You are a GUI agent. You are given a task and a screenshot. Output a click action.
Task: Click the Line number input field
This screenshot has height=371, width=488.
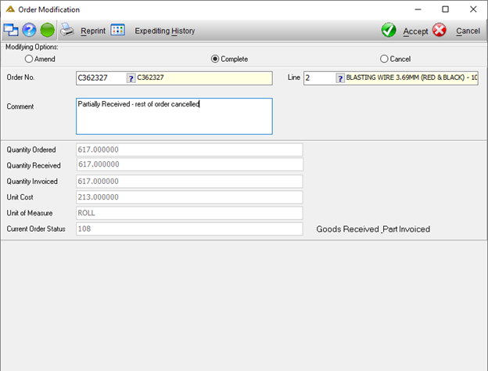click(x=320, y=78)
